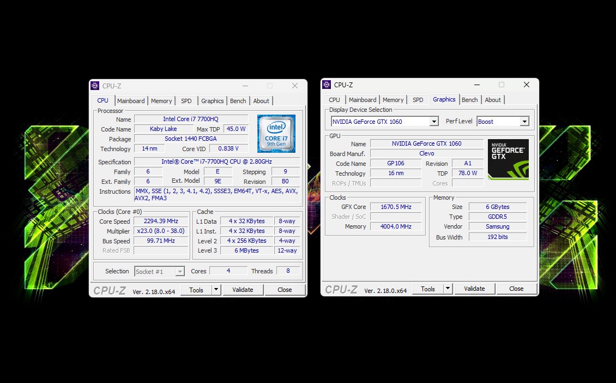Click the GPU TDP value 78.0 W
Screen dimensions: 616x383
pyautogui.click(x=468, y=173)
